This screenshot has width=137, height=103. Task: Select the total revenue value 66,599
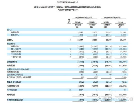click(x=109, y=40)
